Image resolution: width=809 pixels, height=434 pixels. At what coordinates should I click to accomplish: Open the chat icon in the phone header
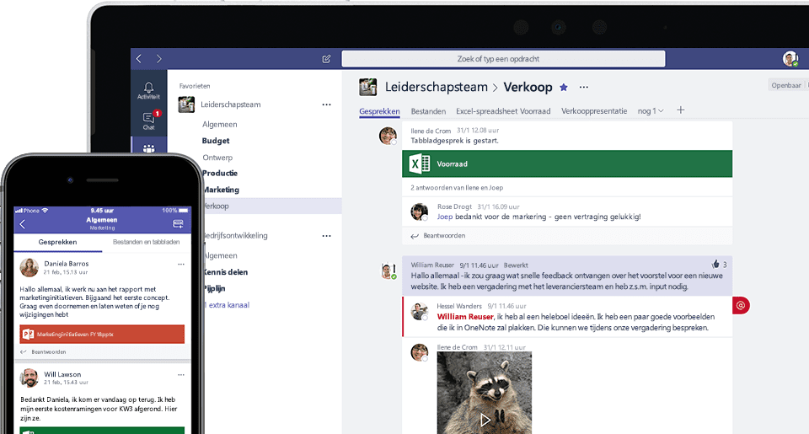coord(178,223)
